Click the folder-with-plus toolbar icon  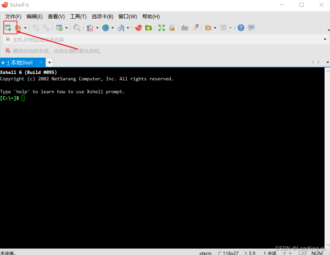coord(208,28)
